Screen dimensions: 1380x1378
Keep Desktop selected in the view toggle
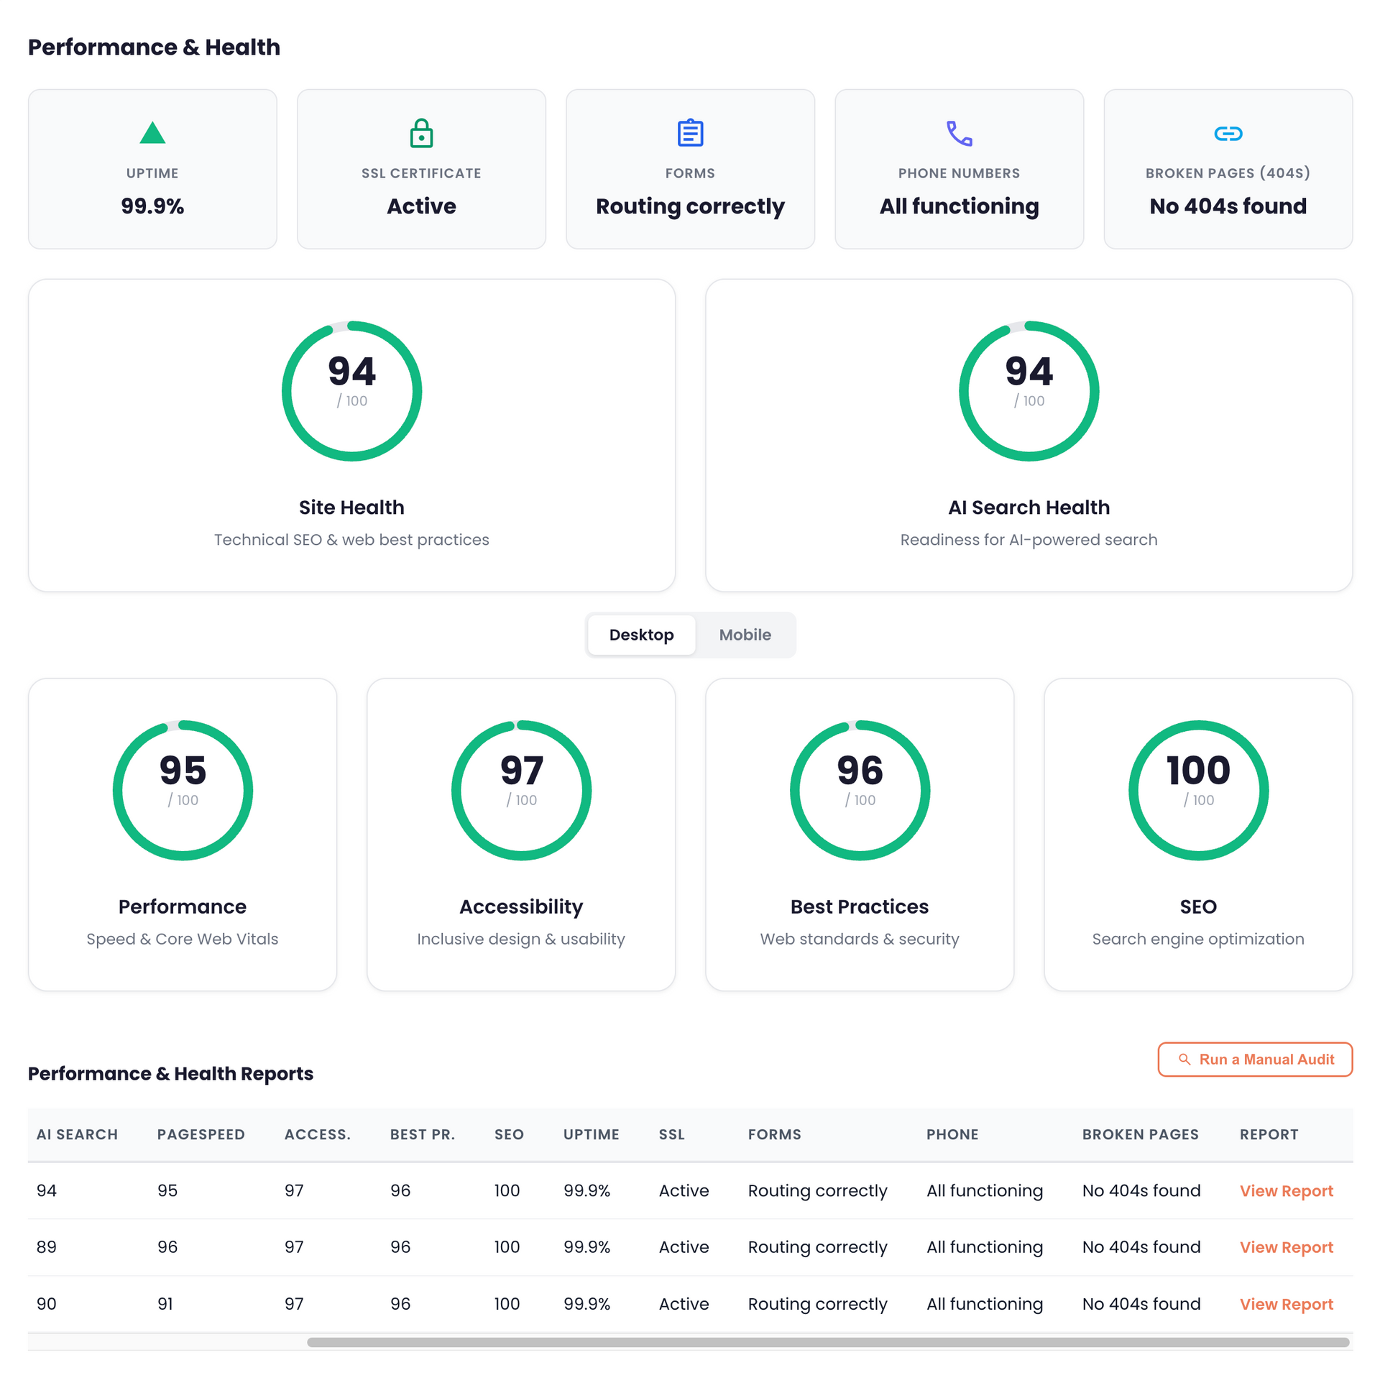(641, 635)
